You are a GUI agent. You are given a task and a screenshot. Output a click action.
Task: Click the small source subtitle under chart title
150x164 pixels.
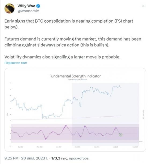click(78, 80)
